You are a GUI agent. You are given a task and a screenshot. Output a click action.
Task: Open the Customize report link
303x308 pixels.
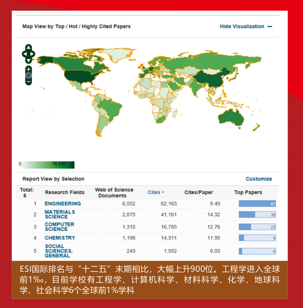(x=259, y=179)
